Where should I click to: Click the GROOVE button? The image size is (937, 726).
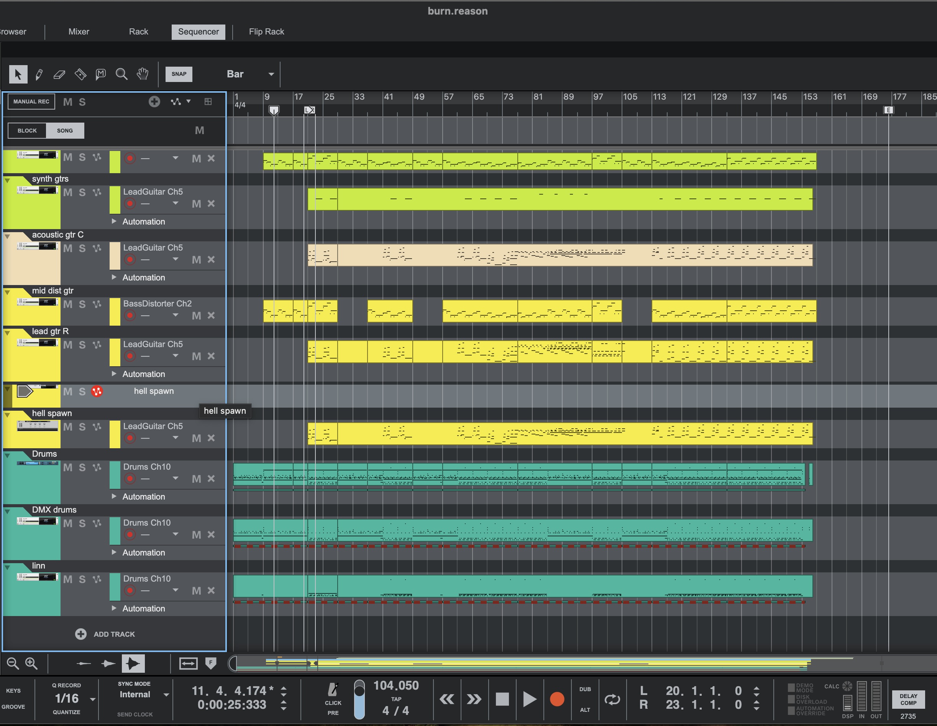click(13, 707)
